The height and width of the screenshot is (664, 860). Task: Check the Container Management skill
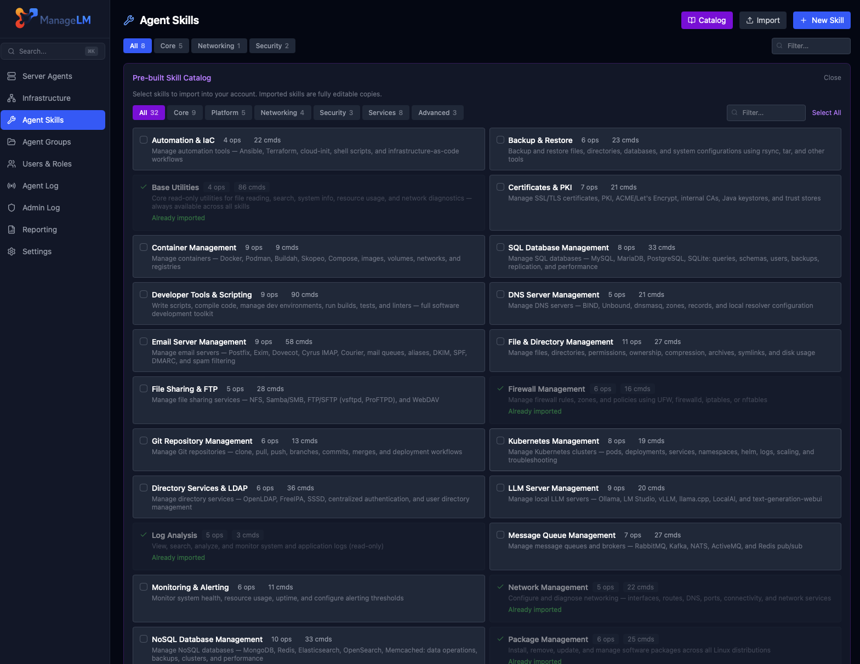click(144, 247)
